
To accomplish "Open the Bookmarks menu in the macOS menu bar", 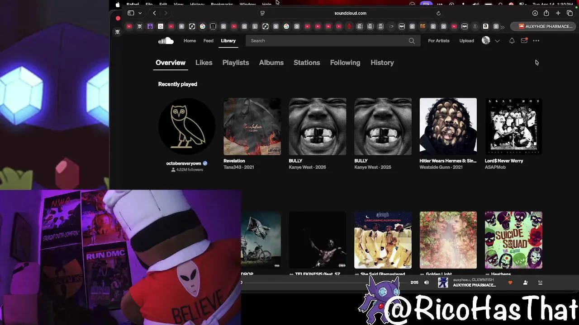I will (222, 5).
